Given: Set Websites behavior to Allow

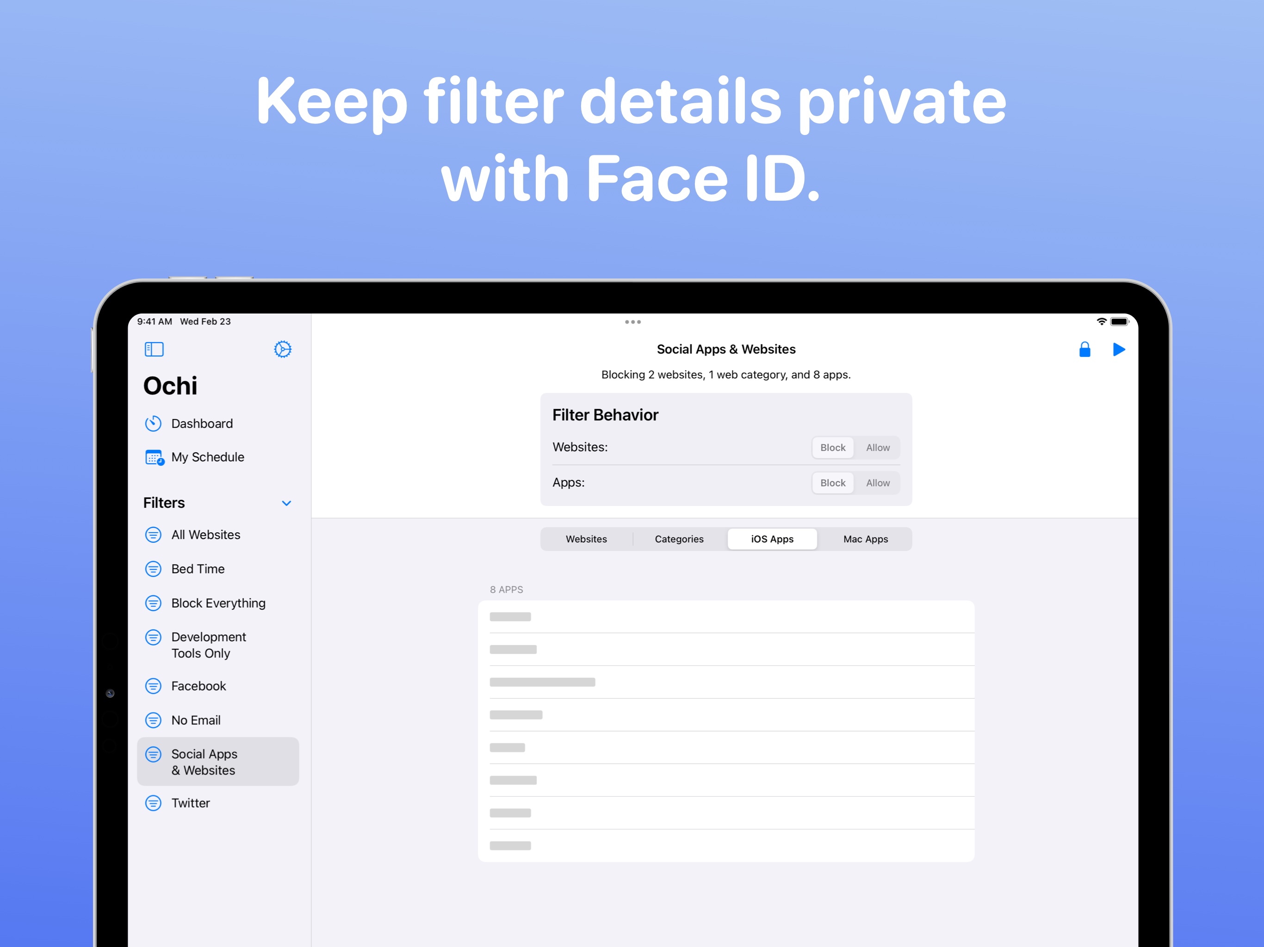Looking at the screenshot, I should 877,447.
